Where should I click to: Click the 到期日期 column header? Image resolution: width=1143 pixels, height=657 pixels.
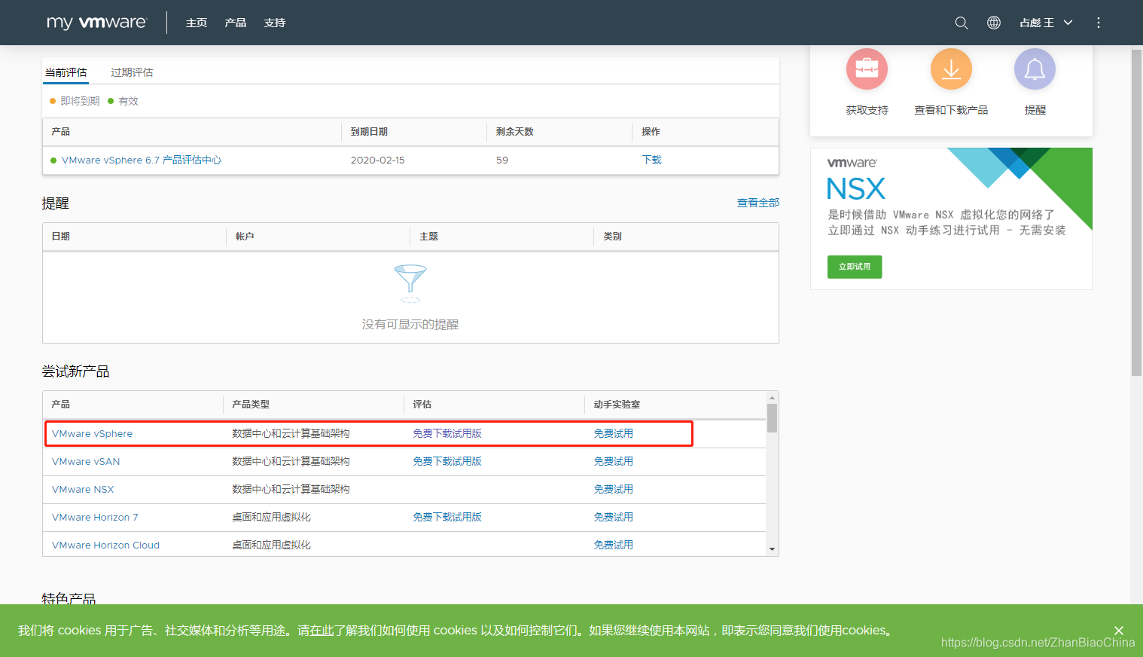(369, 132)
